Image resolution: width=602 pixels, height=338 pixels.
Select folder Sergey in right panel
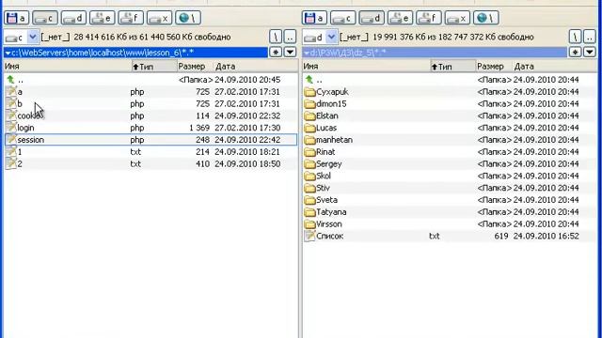pos(450,163)
